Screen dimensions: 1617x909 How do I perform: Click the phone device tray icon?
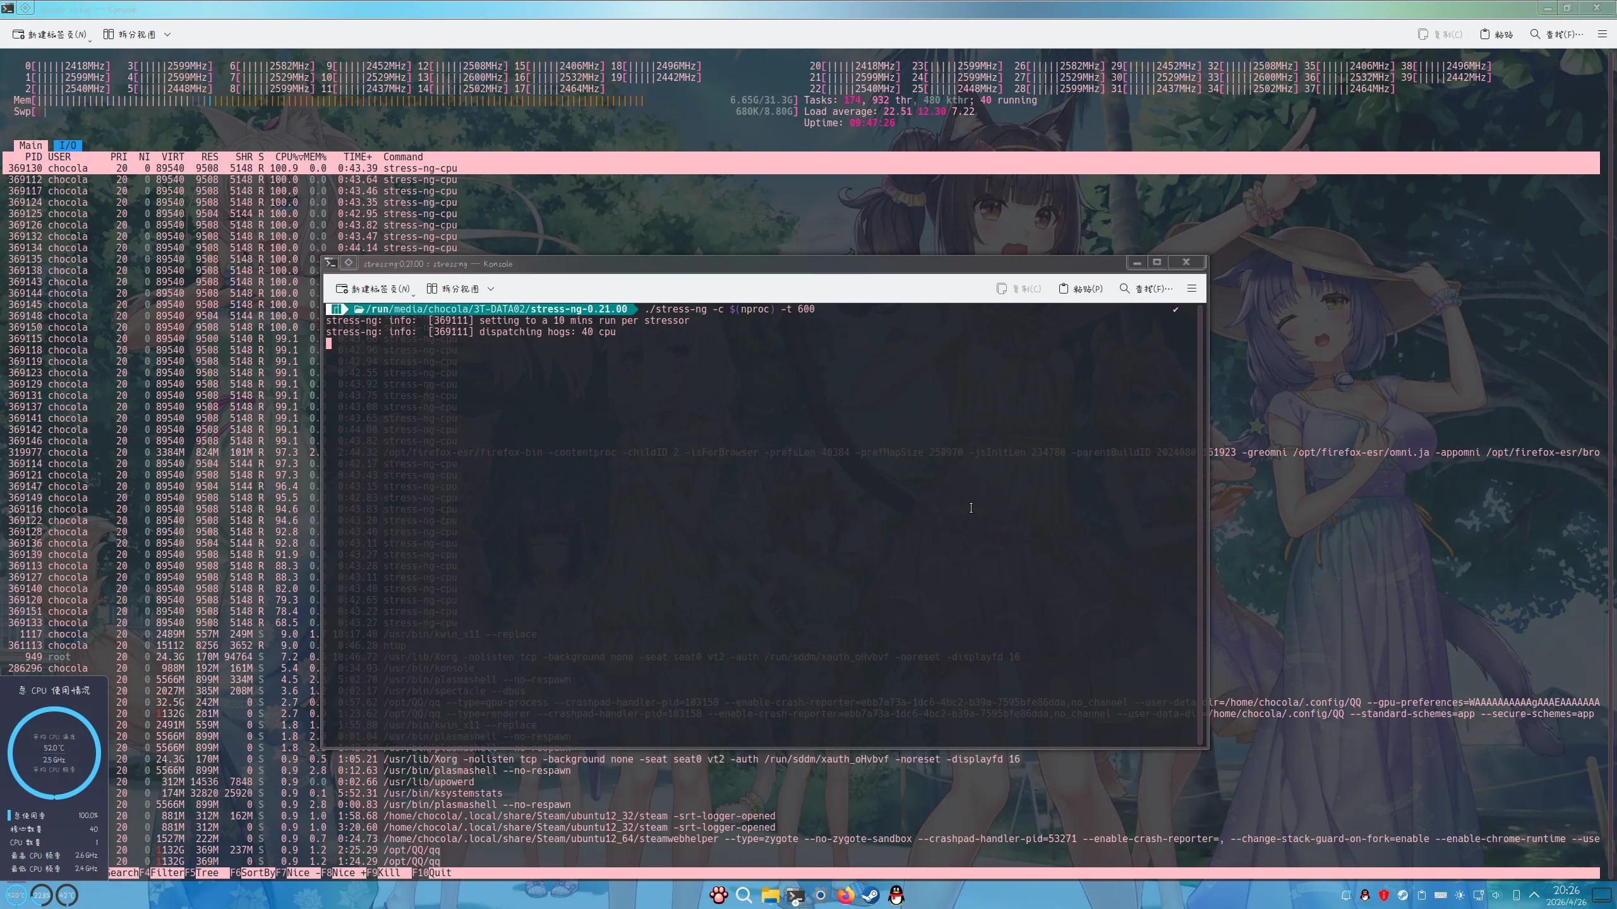point(1517,895)
